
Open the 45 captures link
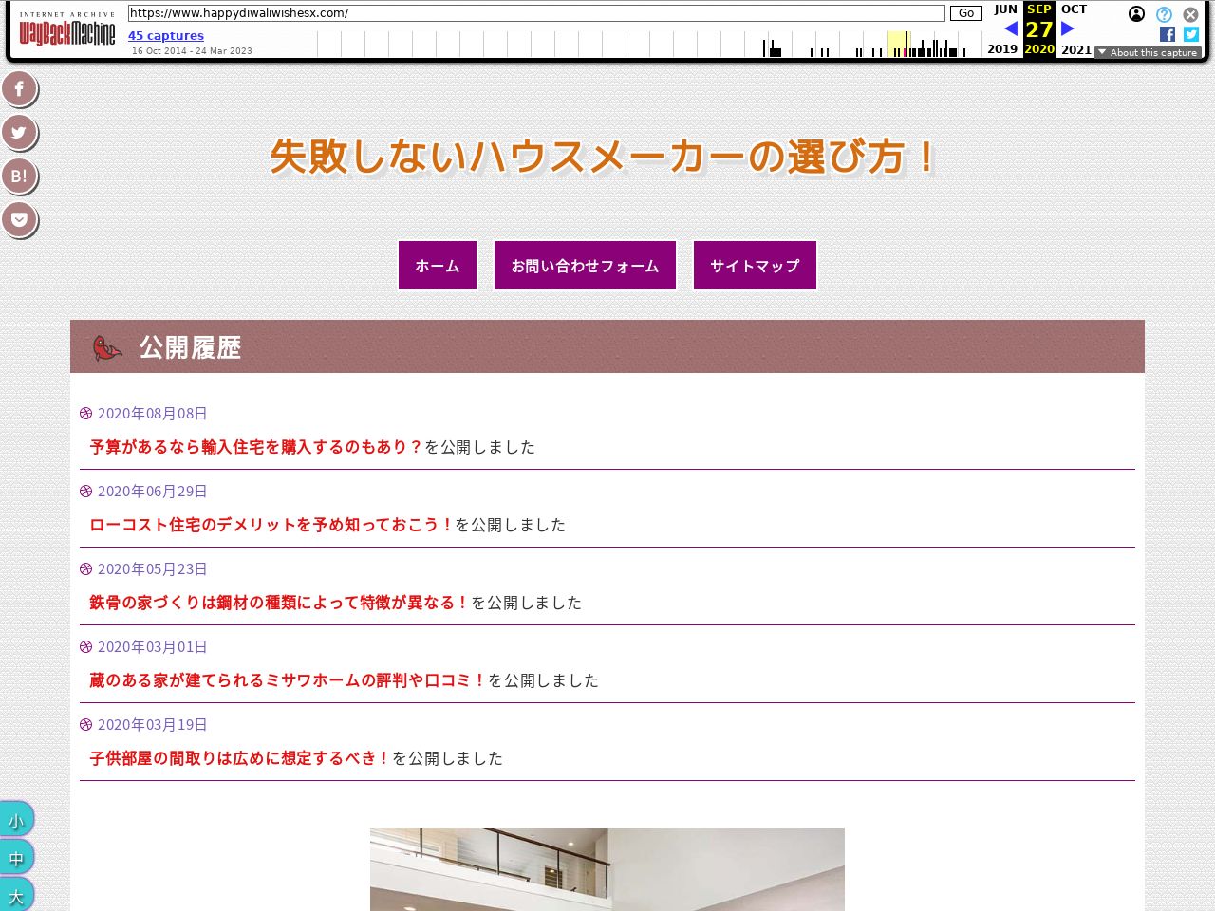click(x=166, y=35)
